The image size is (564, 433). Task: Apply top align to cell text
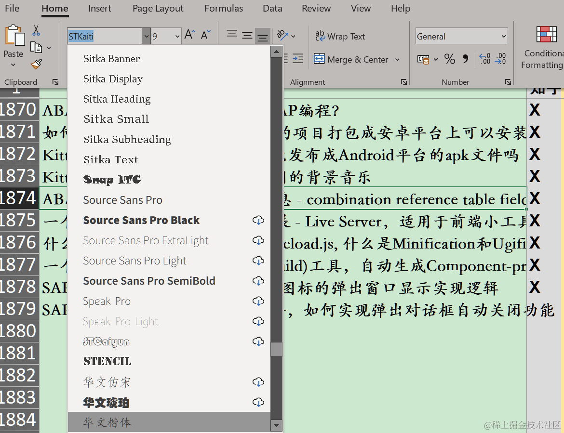[232, 34]
